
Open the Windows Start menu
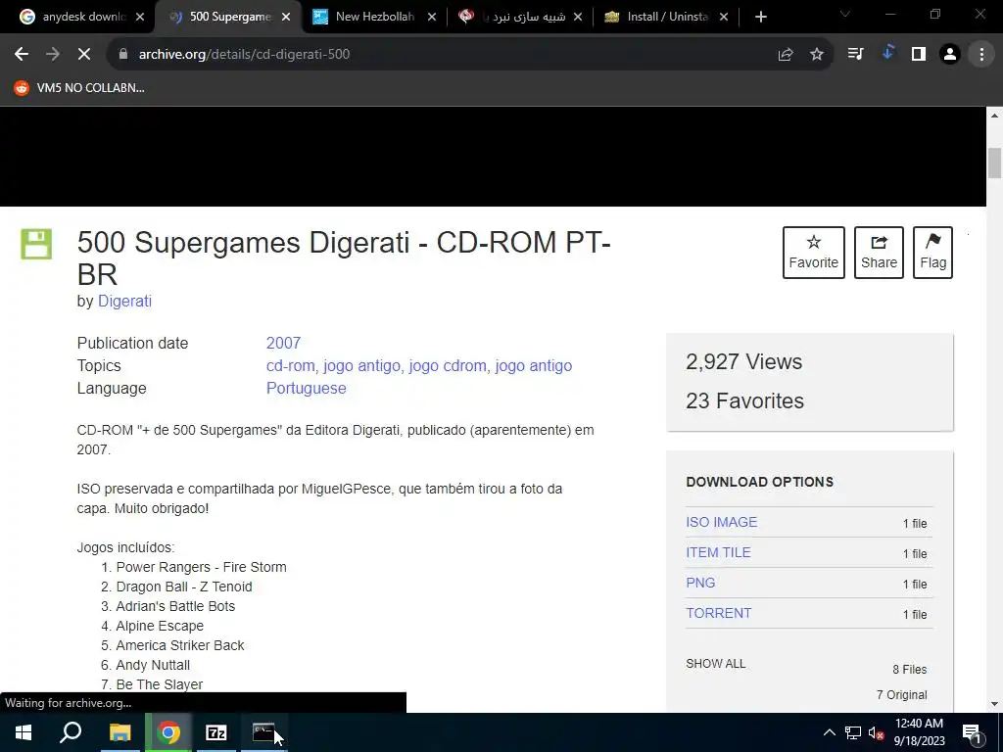pos(24,732)
